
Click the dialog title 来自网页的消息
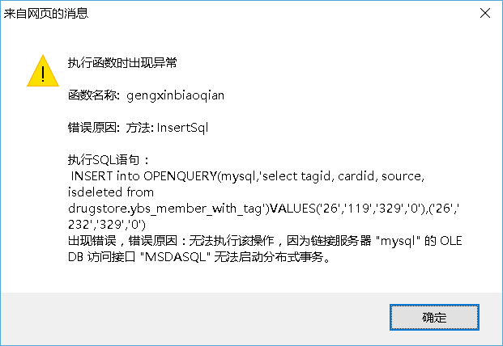coord(46,14)
